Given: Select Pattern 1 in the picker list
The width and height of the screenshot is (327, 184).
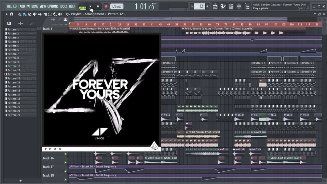Looking at the screenshot, I should (x=20, y=29).
